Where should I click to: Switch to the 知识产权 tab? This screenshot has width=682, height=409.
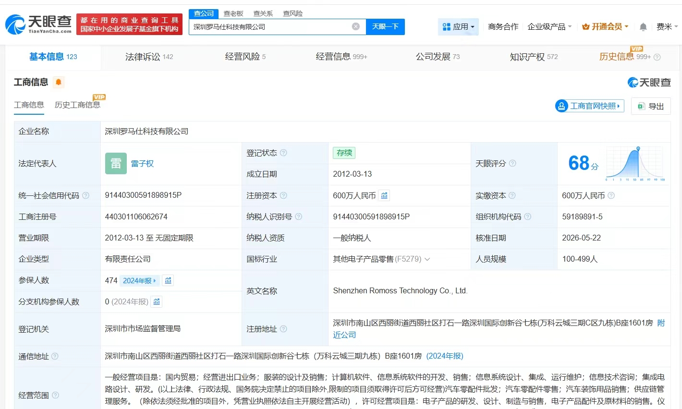(534, 57)
